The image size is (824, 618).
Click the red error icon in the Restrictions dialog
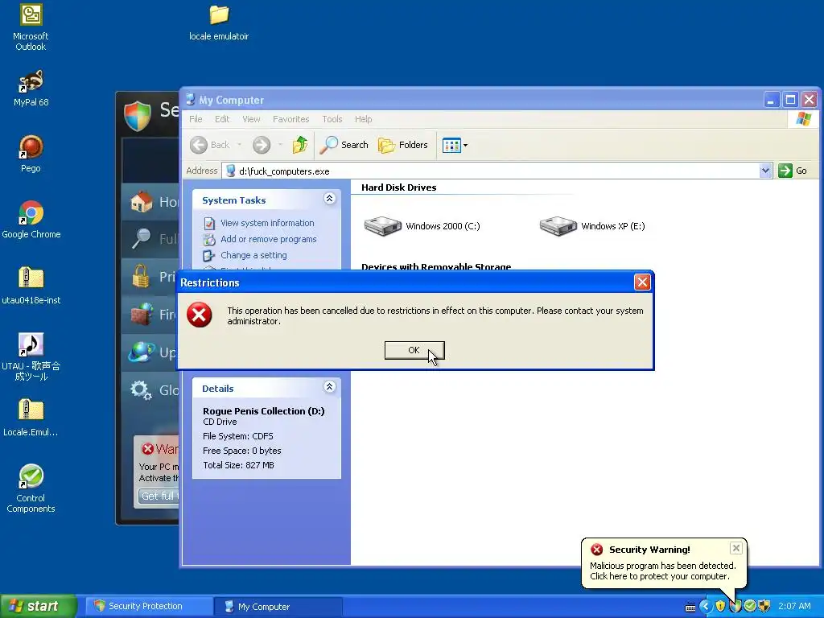(x=200, y=315)
